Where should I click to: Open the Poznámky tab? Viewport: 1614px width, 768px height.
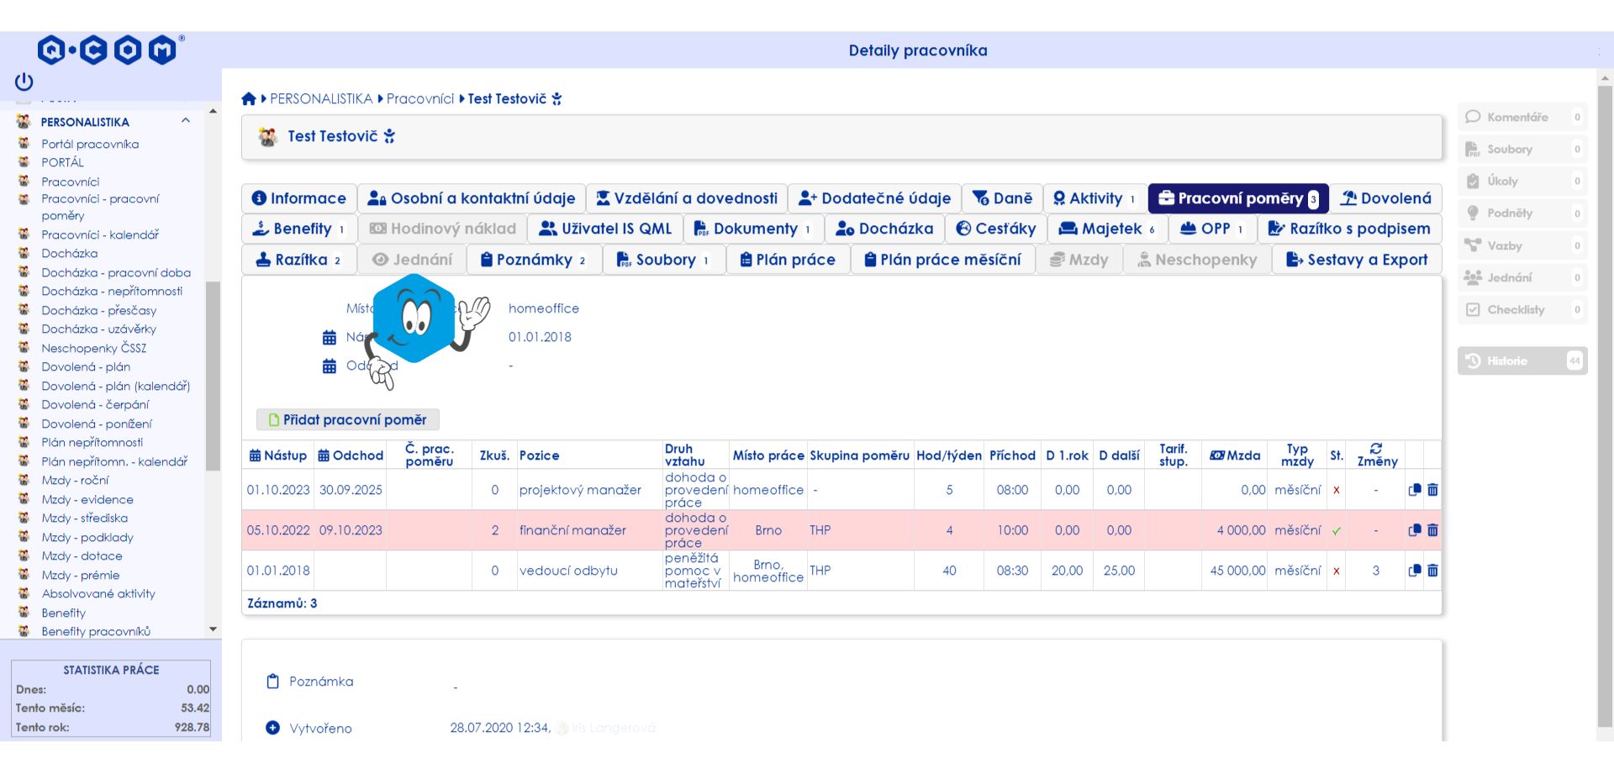[x=535, y=260]
